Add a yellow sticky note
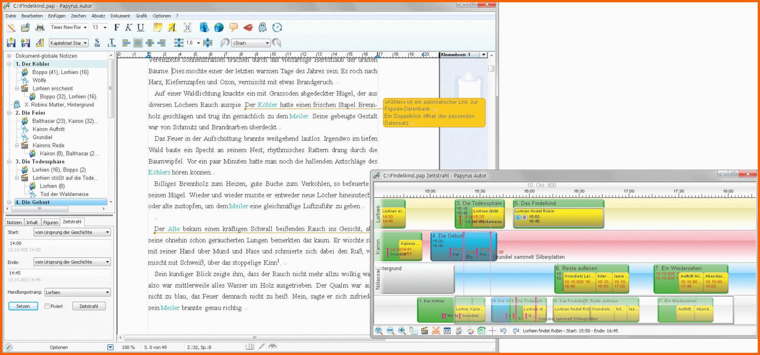Screen dimensions: 760x355 pyautogui.click(x=158, y=27)
